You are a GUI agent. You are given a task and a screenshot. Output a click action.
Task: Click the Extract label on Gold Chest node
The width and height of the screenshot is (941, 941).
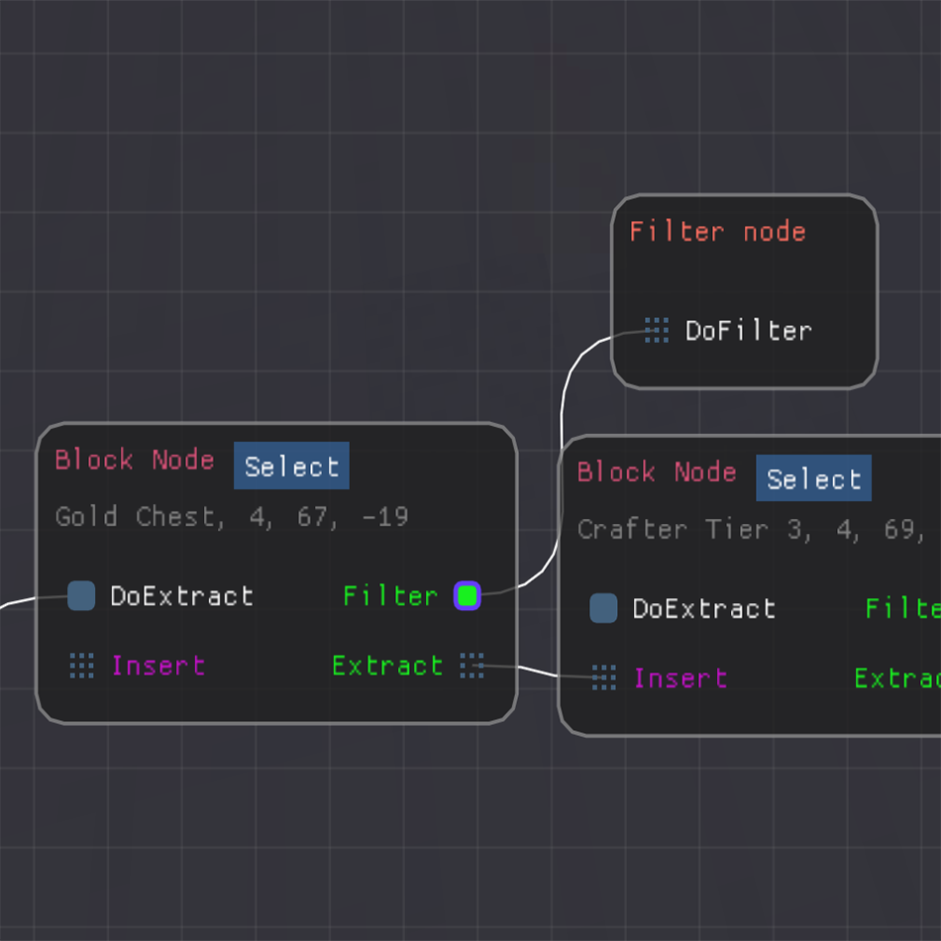tap(387, 666)
